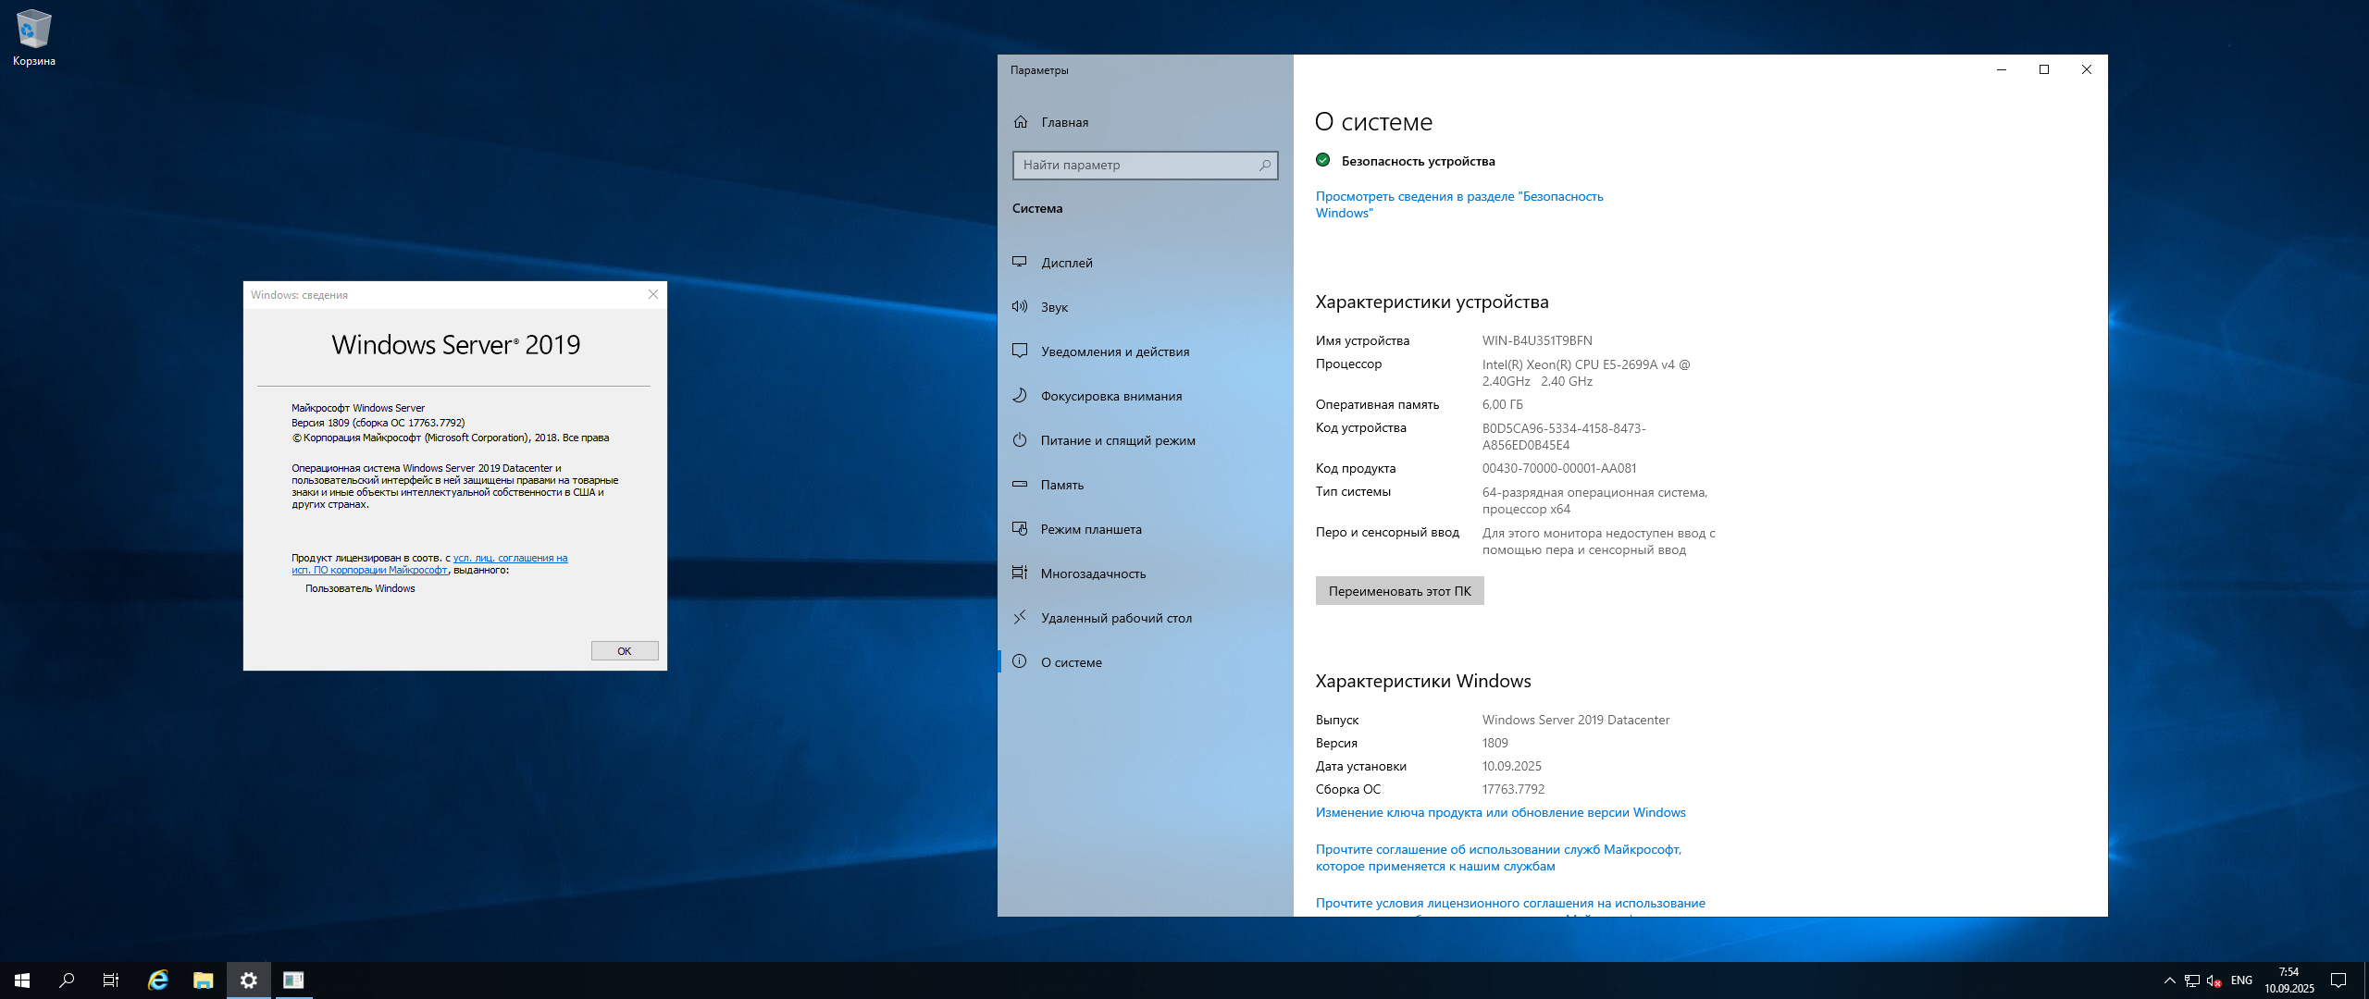Click RAM value 6,00 ГБ

tap(1502, 405)
